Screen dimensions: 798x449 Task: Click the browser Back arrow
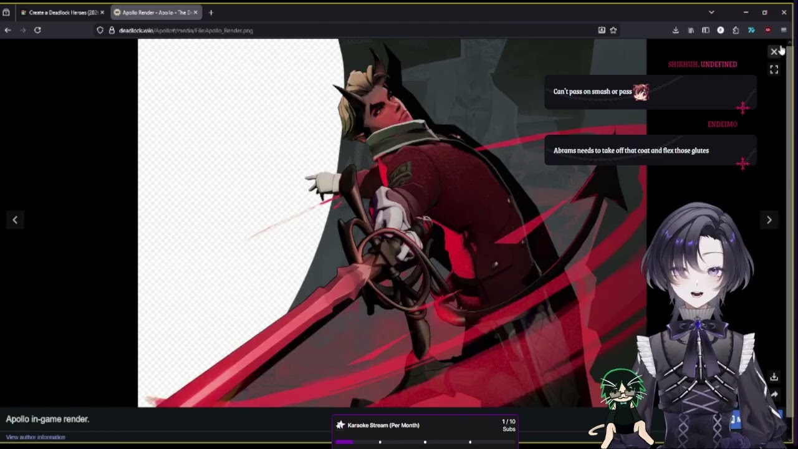coord(7,30)
